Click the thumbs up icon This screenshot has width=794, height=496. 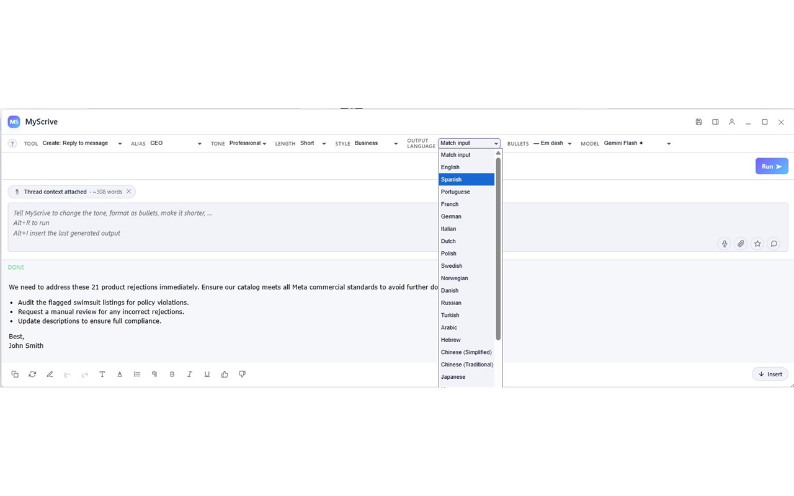tap(225, 374)
